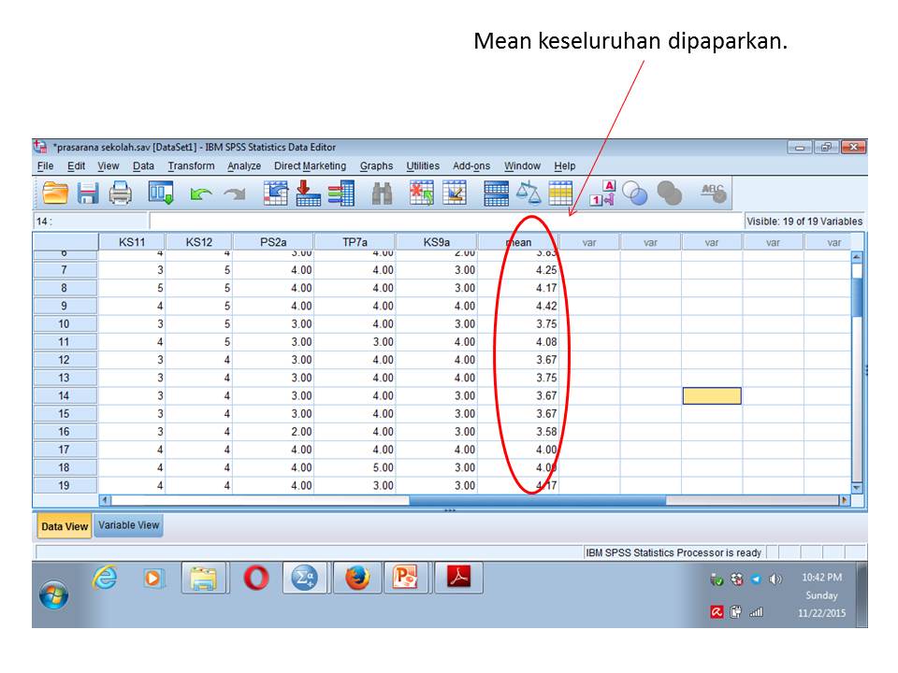Open the Analyze menu
The height and width of the screenshot is (673, 898).
[244, 166]
